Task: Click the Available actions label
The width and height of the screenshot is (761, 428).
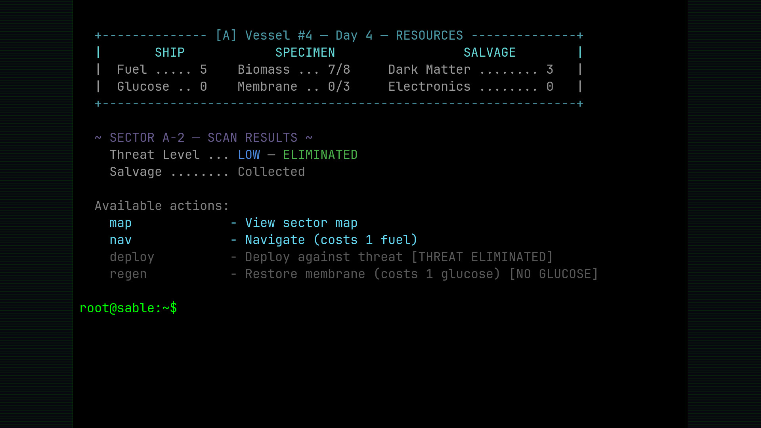Action: 161,205
